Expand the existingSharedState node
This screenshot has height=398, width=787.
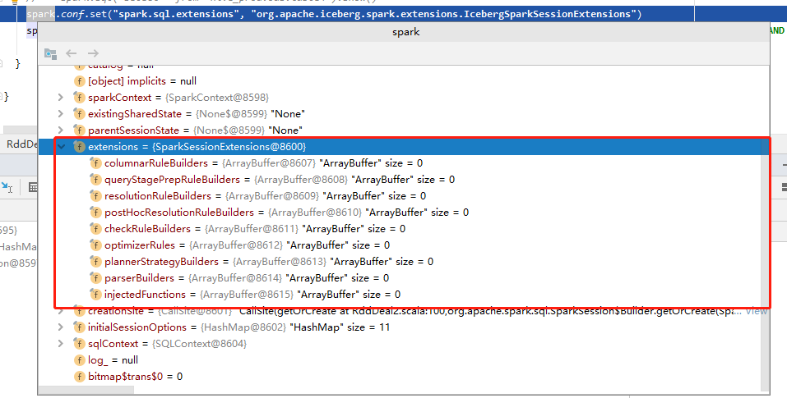(61, 113)
